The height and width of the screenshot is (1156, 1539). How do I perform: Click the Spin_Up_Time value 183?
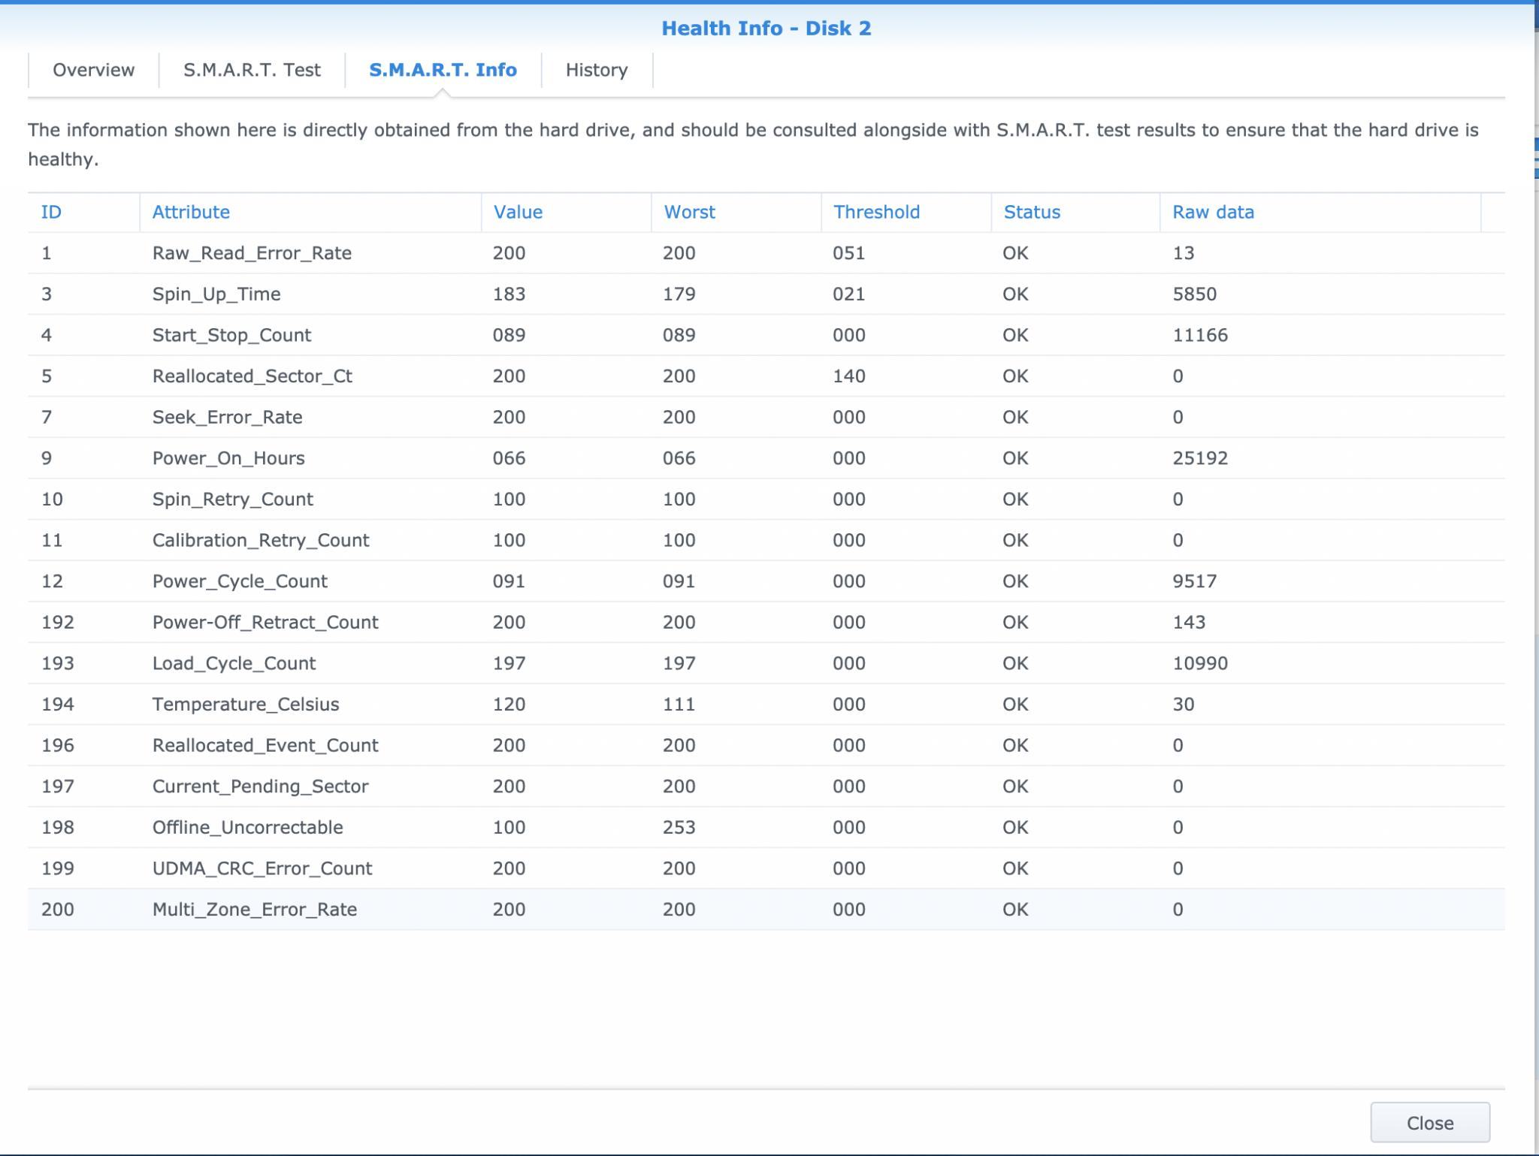tap(509, 294)
